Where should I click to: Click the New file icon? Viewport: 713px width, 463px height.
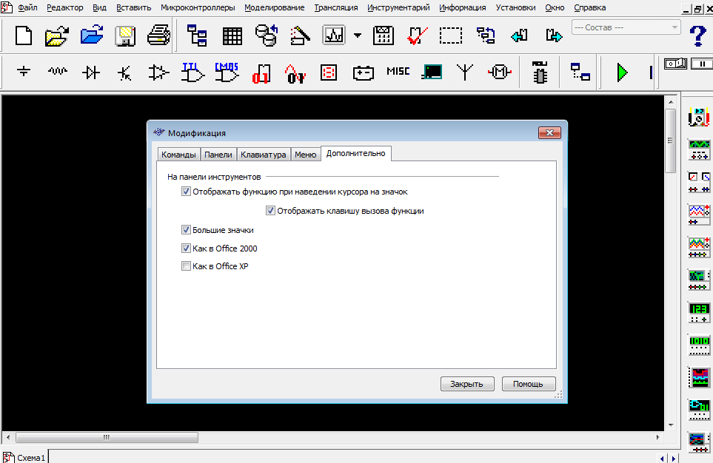point(24,36)
